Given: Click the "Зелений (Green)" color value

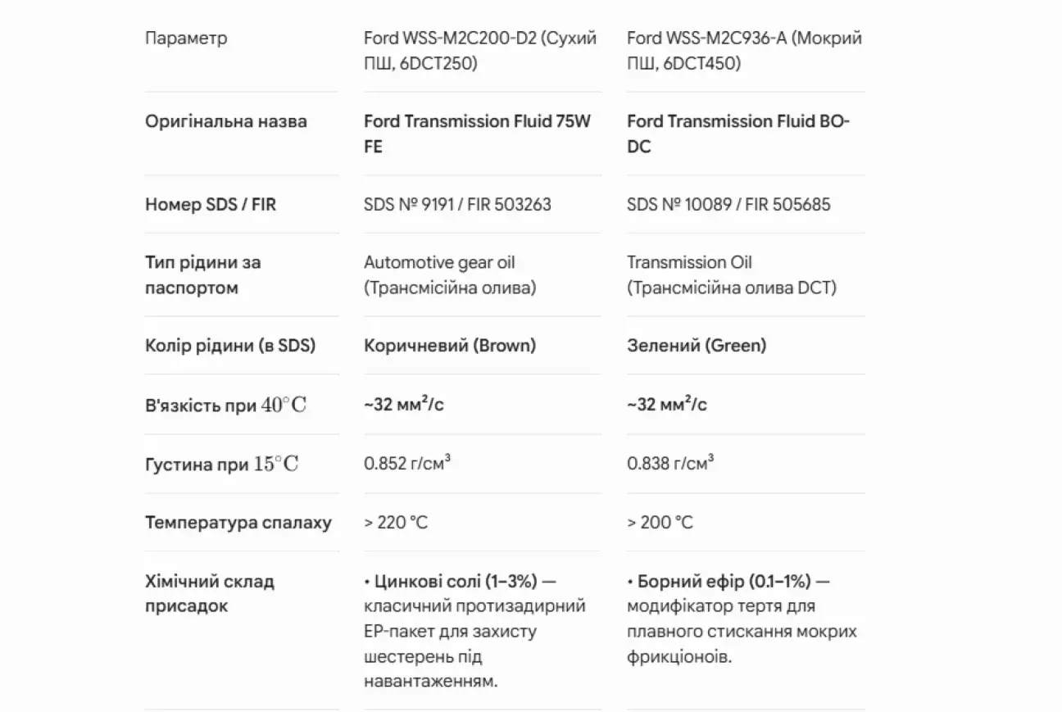Looking at the screenshot, I should (x=697, y=346).
